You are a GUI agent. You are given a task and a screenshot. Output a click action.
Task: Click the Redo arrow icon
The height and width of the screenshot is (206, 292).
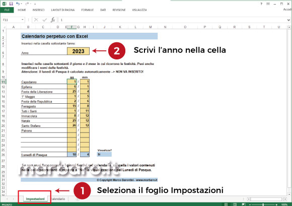[27, 4]
